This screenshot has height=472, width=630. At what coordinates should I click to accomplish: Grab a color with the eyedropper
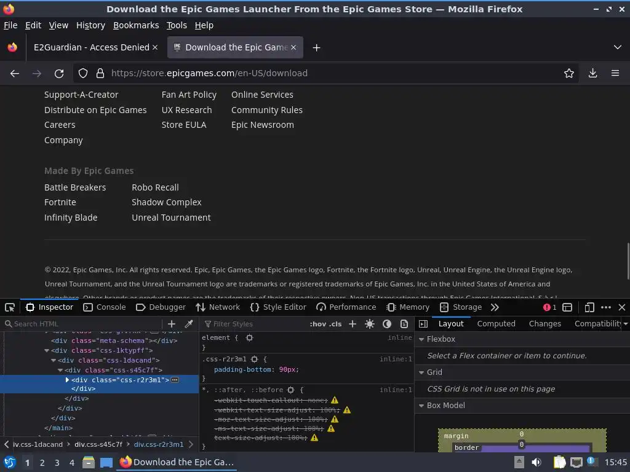188,324
